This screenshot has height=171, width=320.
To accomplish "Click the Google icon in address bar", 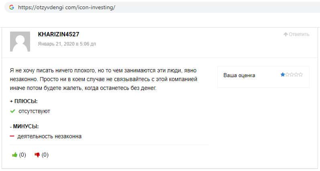I will (x=11, y=8).
